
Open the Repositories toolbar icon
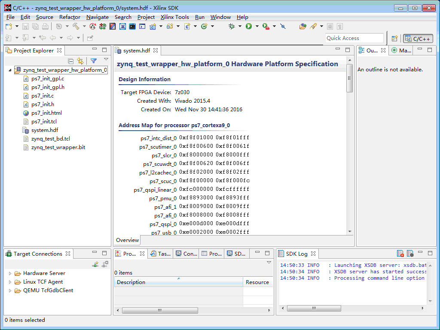click(x=103, y=26)
